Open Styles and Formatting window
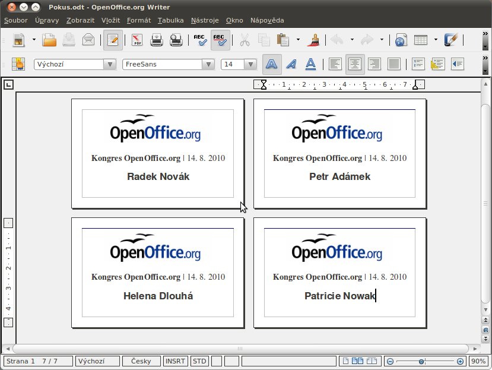This screenshot has height=370, width=492. coord(18,64)
